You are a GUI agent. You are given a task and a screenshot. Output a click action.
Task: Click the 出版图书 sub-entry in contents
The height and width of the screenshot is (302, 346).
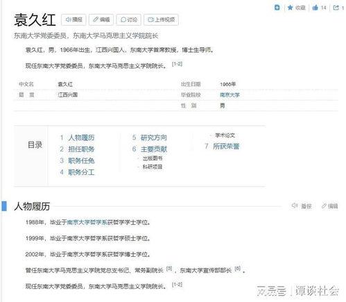(153, 158)
